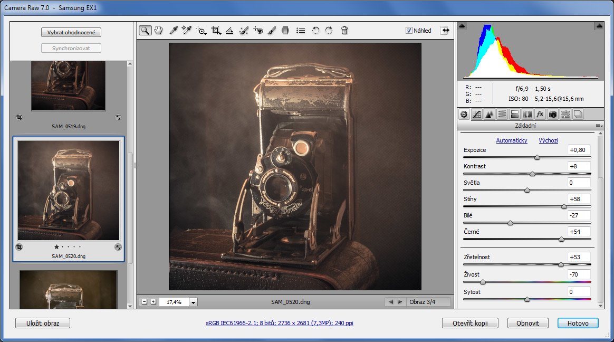Open the Camera Calibration panel tab
The image size is (614, 342).
[553, 115]
